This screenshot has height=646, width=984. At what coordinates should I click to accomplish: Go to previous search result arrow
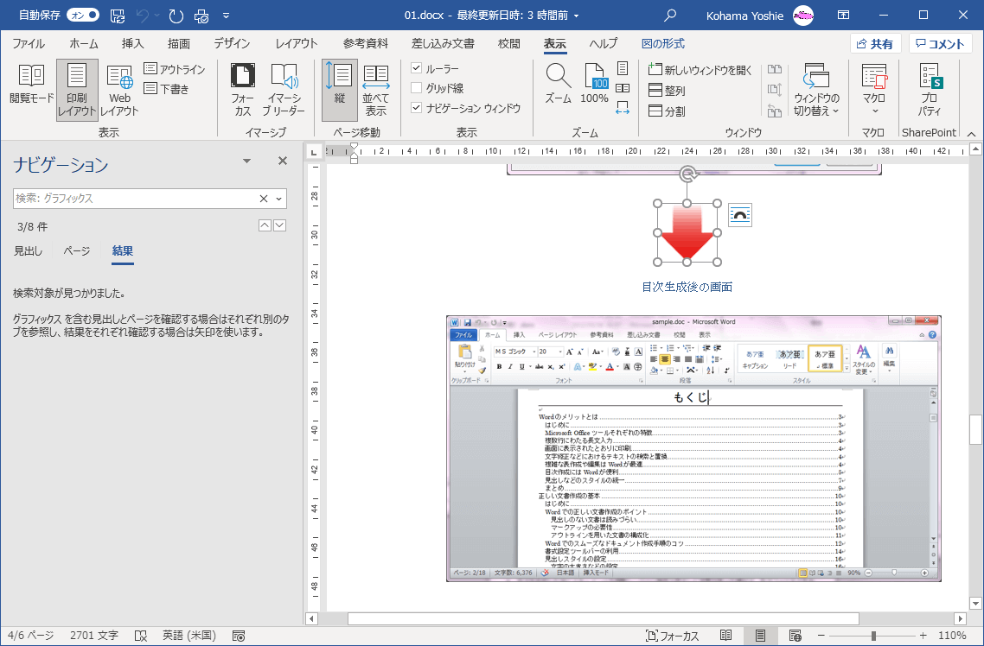(x=265, y=225)
